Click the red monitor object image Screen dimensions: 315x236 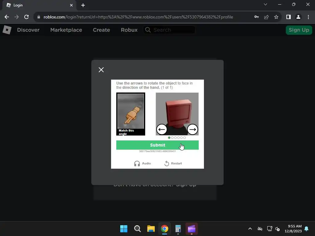tap(177, 114)
